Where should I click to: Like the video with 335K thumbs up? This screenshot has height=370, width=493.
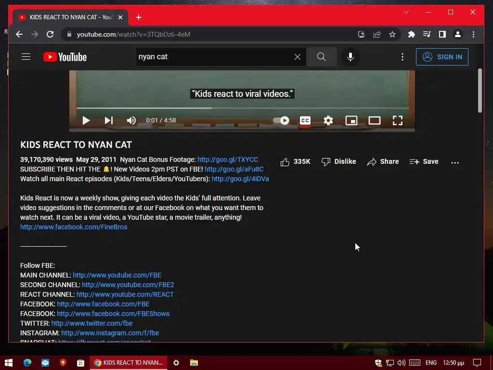click(295, 162)
